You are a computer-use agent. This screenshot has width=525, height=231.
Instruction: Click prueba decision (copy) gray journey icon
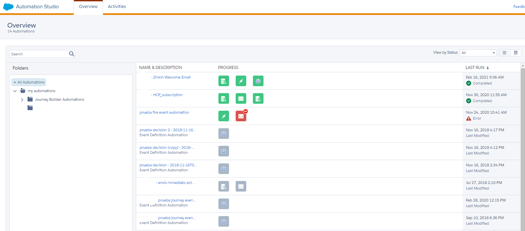coord(224,151)
